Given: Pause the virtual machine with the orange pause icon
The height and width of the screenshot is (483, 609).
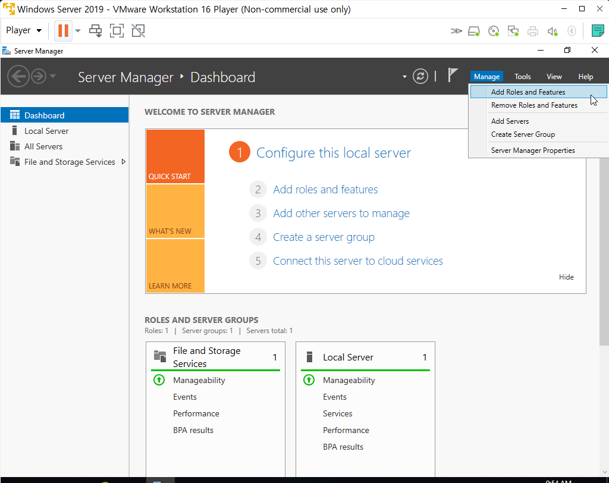Looking at the screenshot, I should (x=63, y=30).
